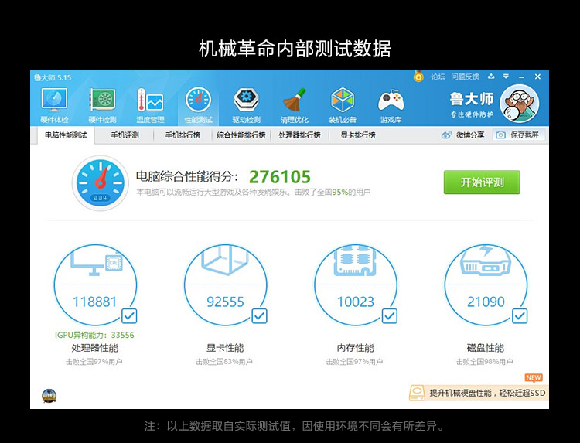Uncheck the processor score 118881 checkbox
This screenshot has width=580, height=443.
point(129,316)
